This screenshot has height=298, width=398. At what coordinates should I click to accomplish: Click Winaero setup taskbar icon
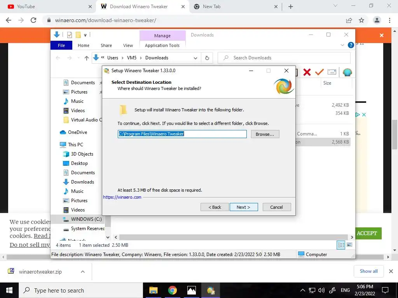coord(211,290)
